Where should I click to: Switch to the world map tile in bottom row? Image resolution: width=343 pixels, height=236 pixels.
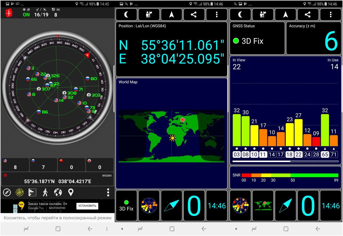tap(263, 206)
